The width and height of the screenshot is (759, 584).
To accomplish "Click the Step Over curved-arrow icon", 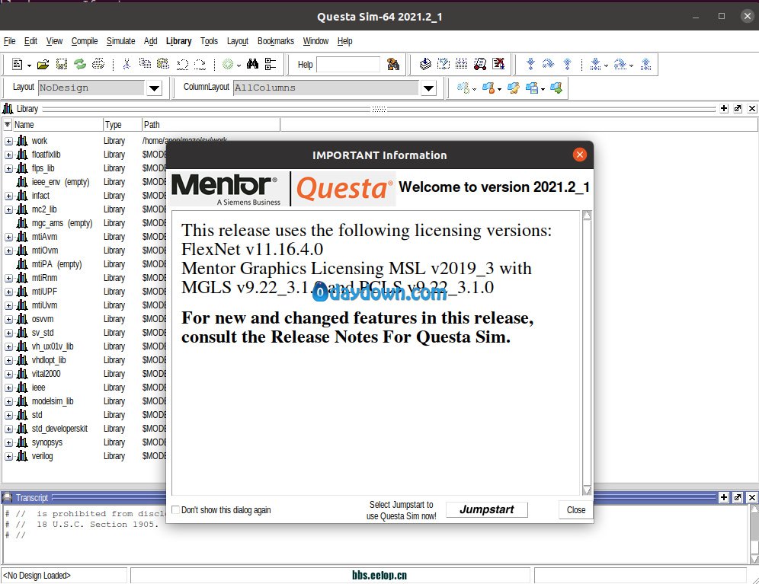I will [x=549, y=64].
